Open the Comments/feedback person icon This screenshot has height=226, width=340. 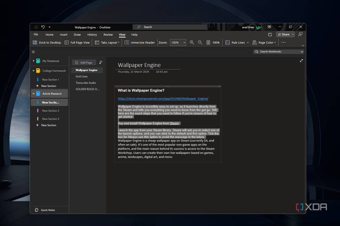[300, 34]
